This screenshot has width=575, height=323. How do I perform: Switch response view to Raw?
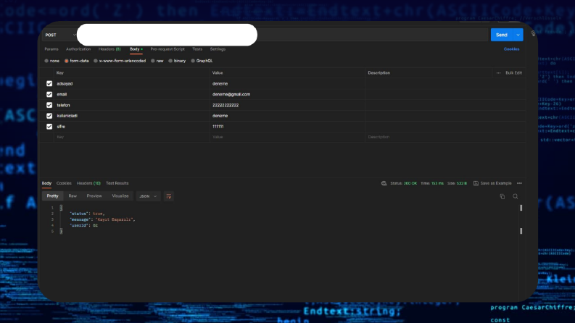(x=73, y=196)
